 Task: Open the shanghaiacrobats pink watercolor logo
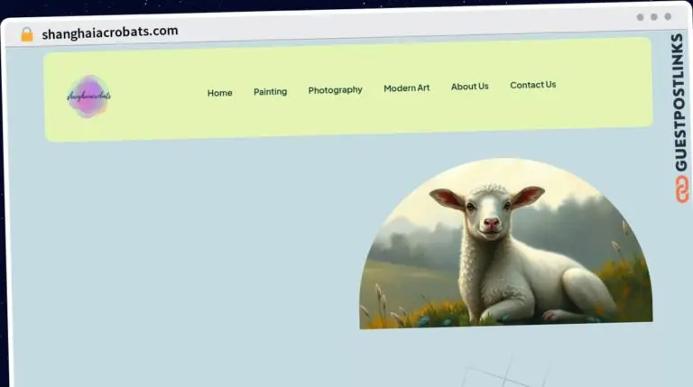click(x=88, y=96)
